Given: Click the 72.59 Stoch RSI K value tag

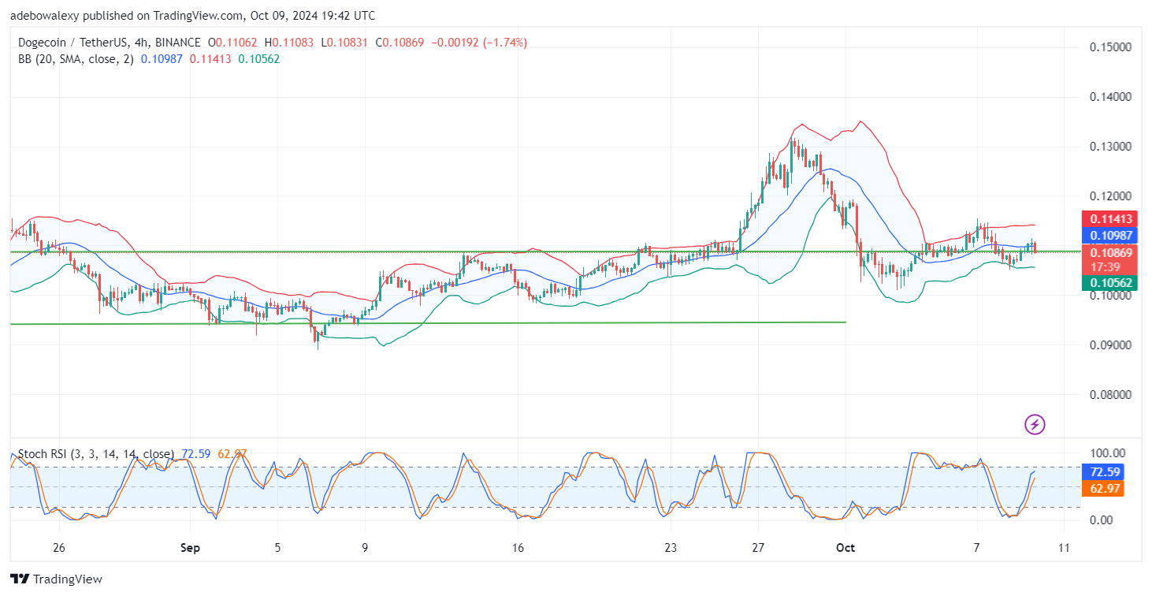Looking at the screenshot, I should pos(1105,472).
